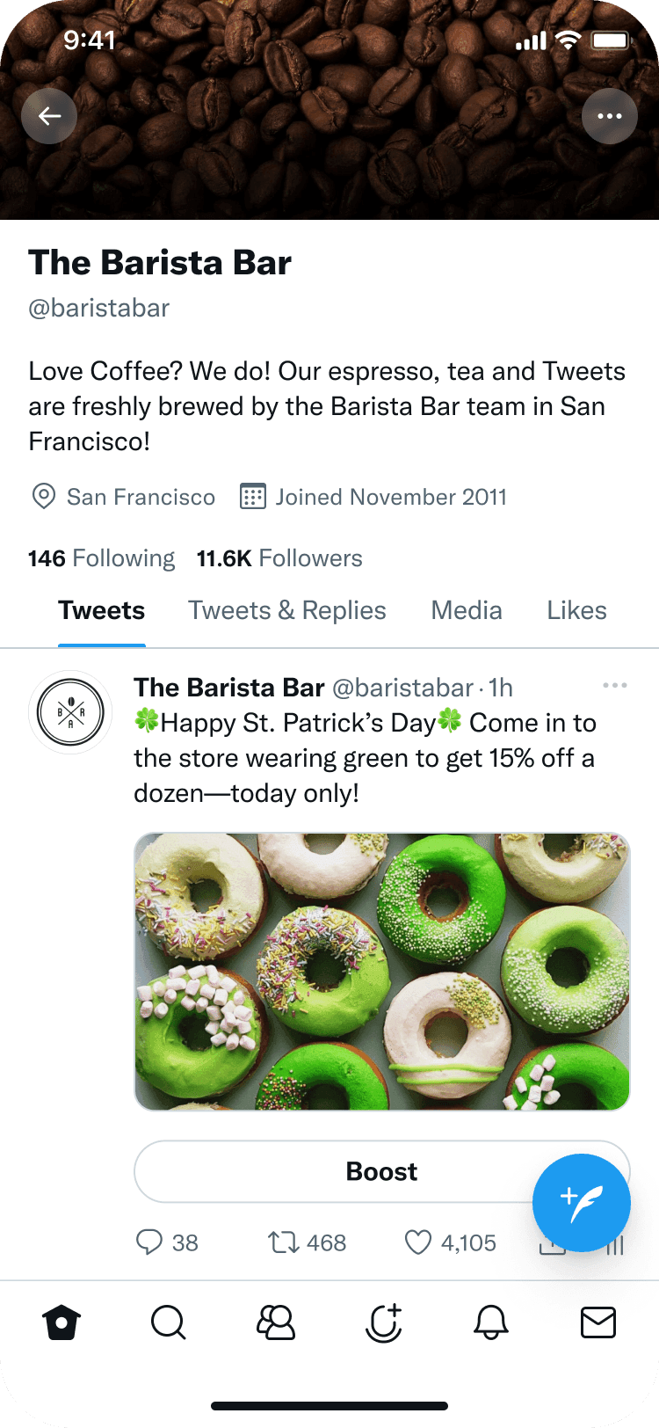Open the 11.6K Followers list
659x1428 pixels.
[x=279, y=558]
